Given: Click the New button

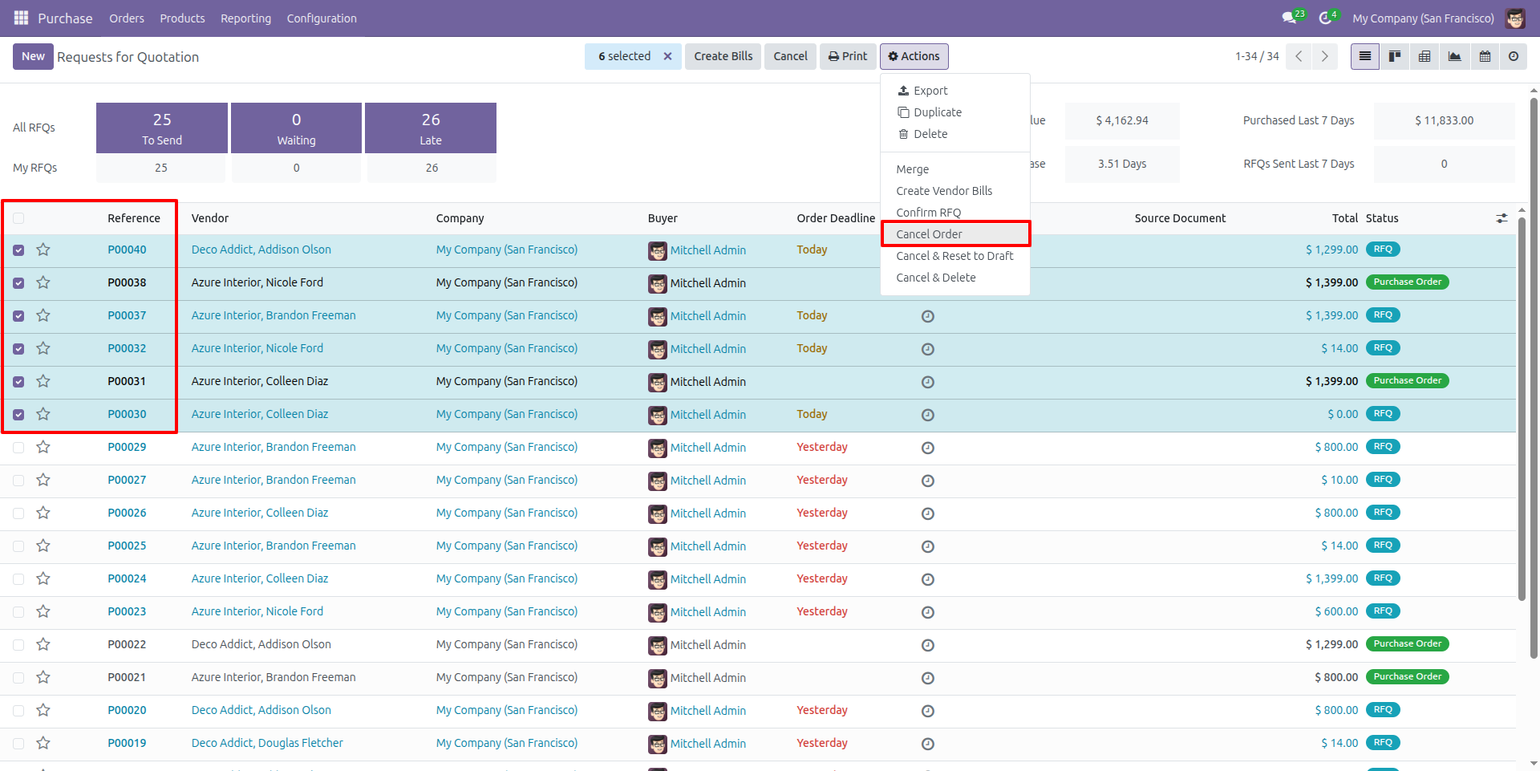Looking at the screenshot, I should tap(33, 56).
